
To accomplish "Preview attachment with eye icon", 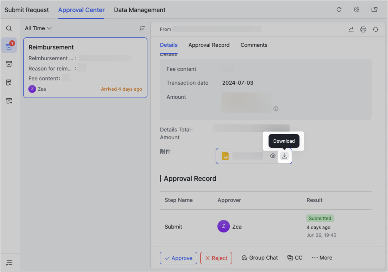I will pyautogui.click(x=273, y=156).
